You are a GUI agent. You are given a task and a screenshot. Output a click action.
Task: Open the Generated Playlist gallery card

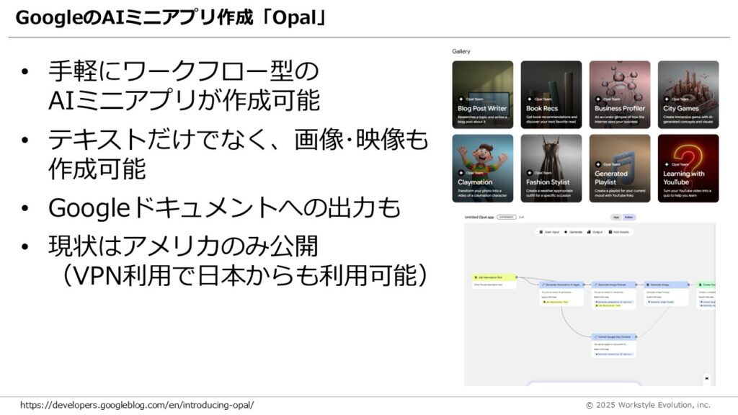pos(620,169)
